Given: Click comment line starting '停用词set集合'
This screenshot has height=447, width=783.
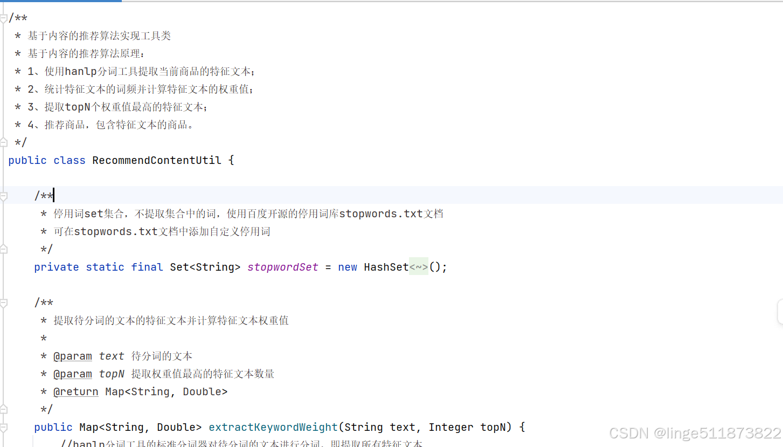Looking at the screenshot, I should pos(248,214).
